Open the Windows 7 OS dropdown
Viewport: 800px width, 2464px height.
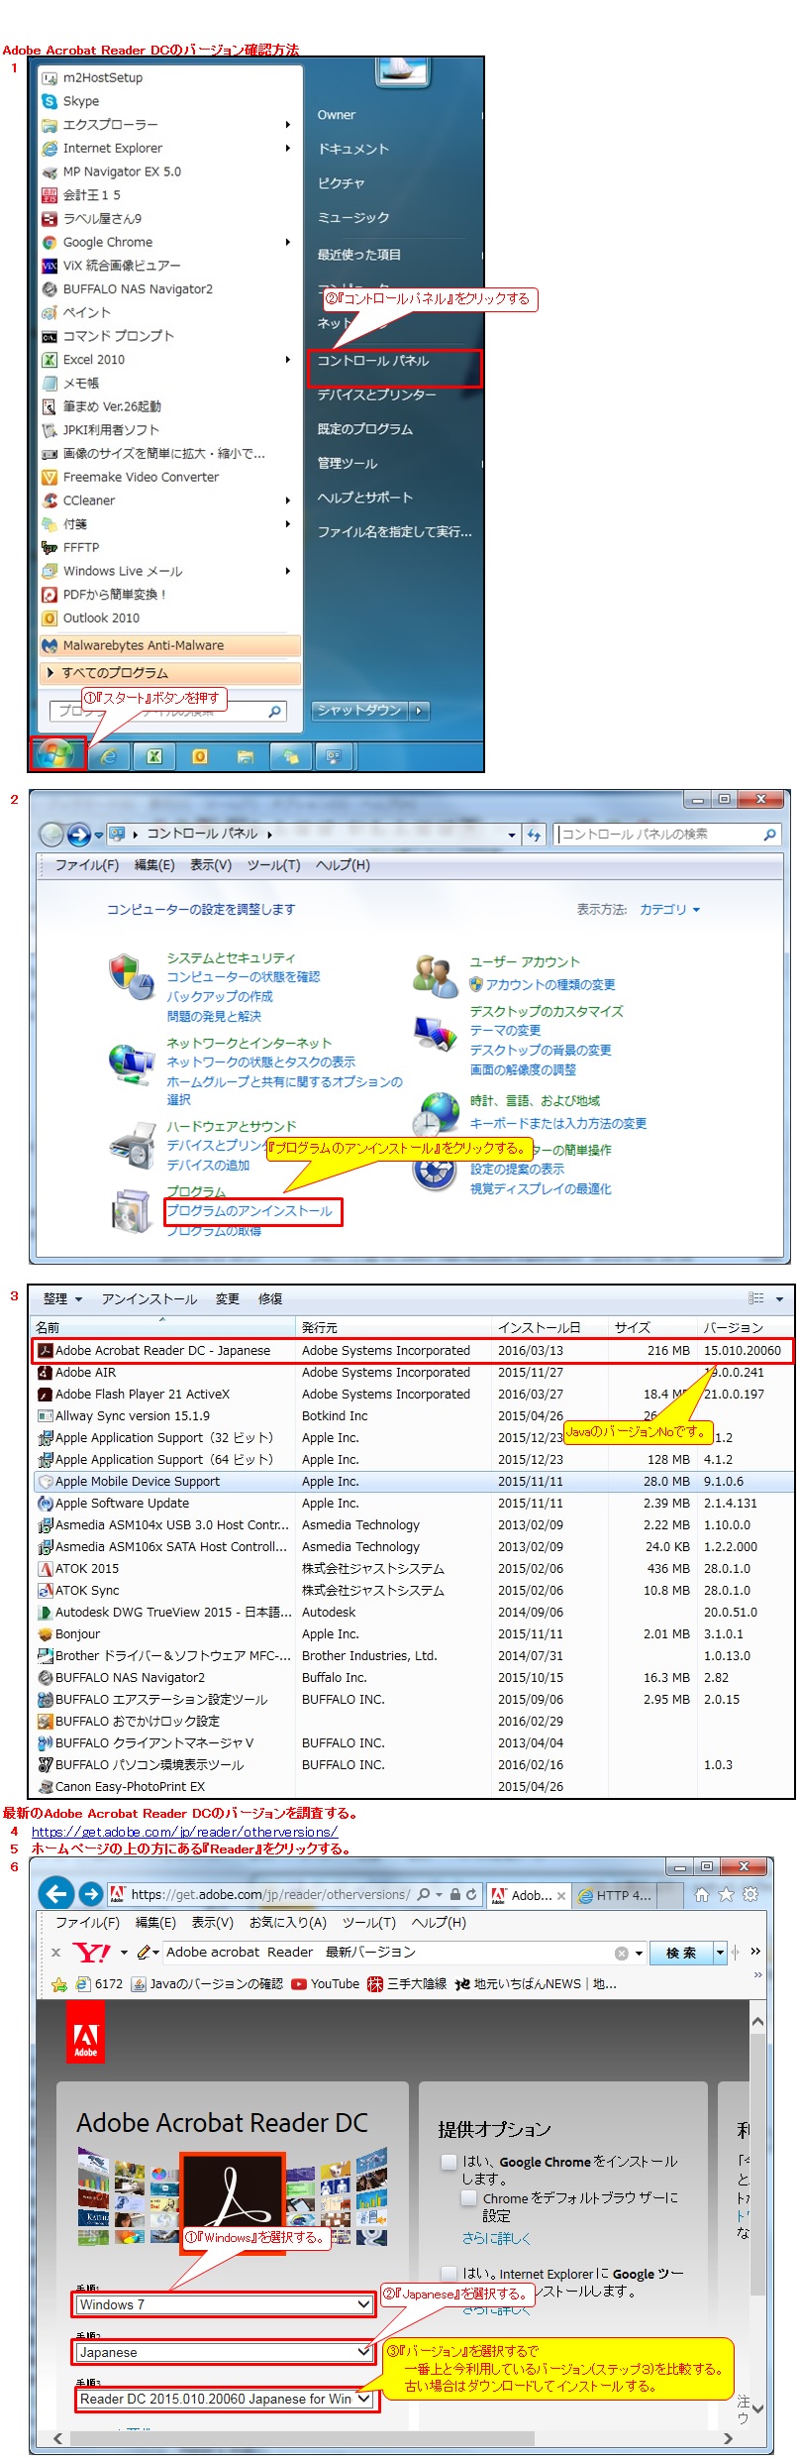tap(225, 2304)
